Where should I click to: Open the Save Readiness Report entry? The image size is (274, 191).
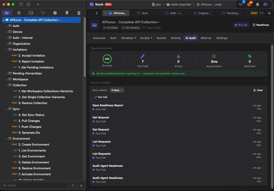179,107
